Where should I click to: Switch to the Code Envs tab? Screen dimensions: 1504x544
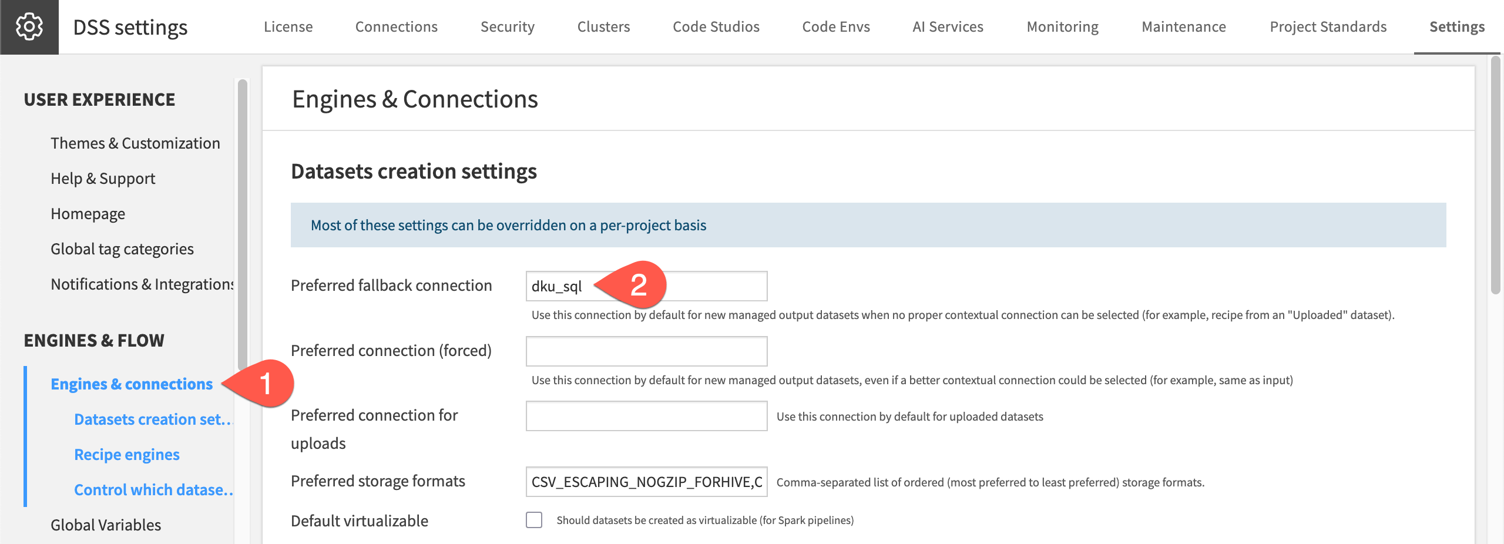click(x=836, y=27)
